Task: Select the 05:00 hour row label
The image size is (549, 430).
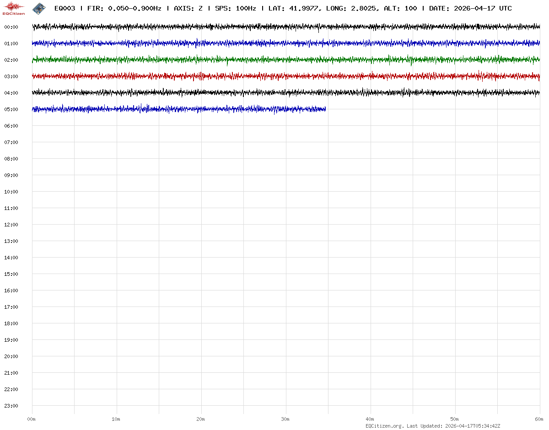Action: click(11, 109)
